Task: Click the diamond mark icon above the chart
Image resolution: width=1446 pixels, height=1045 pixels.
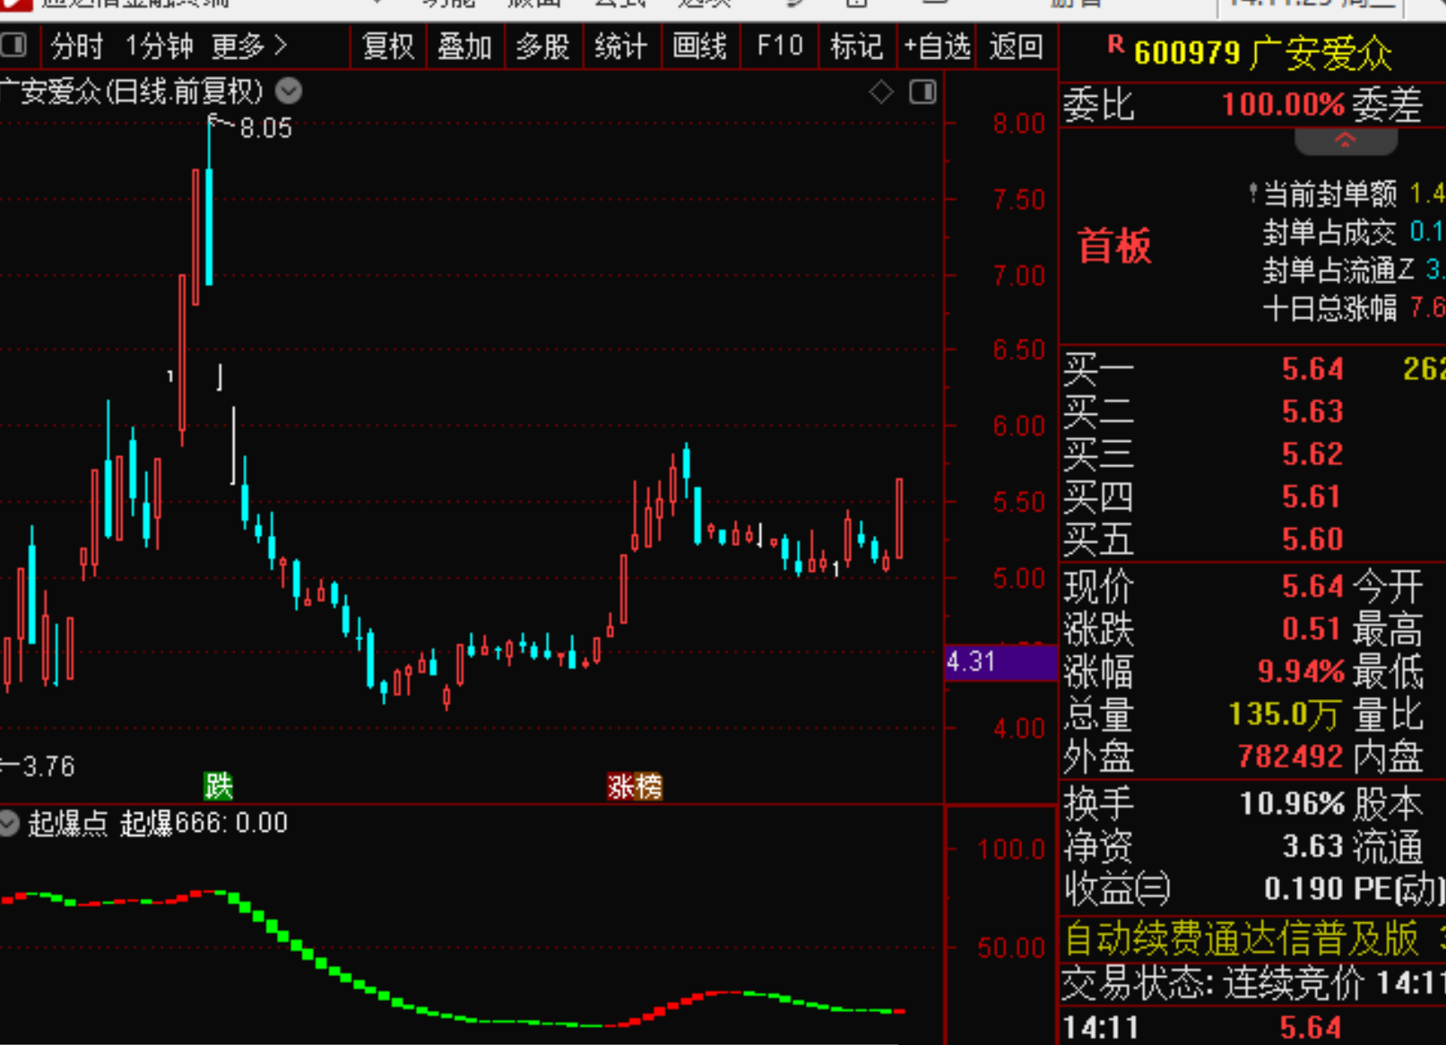Action: tap(881, 91)
